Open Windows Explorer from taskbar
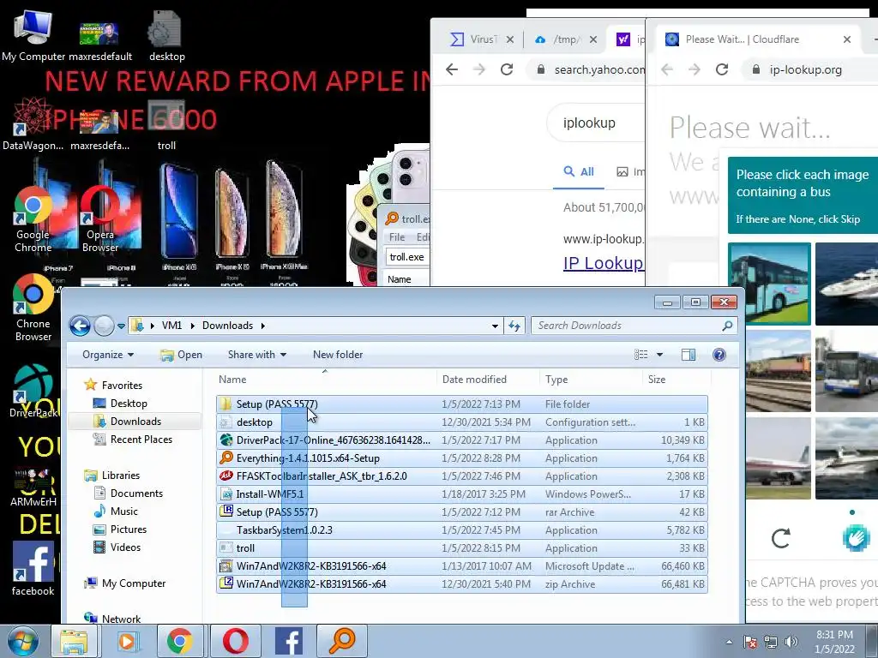The image size is (878, 658). pyautogui.click(x=74, y=641)
